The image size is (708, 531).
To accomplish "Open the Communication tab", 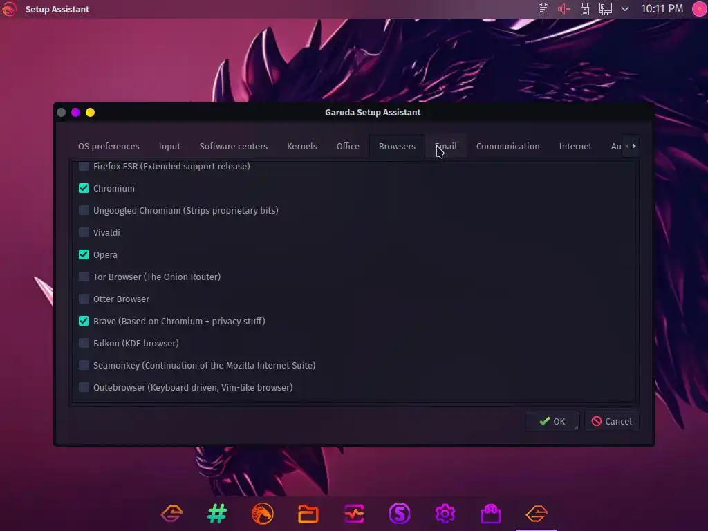I will (x=507, y=147).
